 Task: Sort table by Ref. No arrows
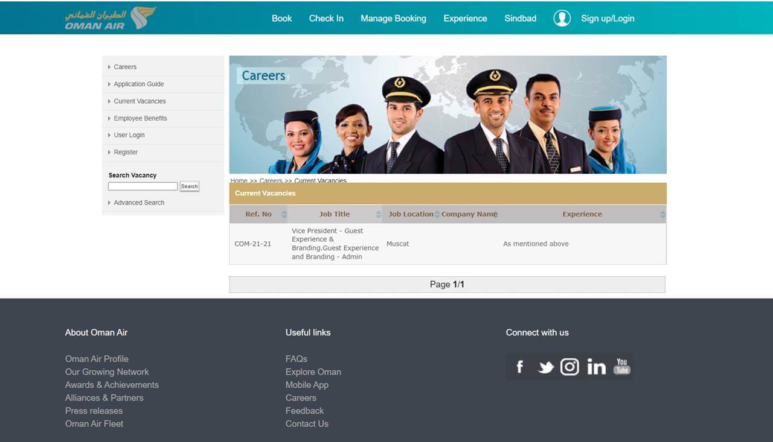284,214
